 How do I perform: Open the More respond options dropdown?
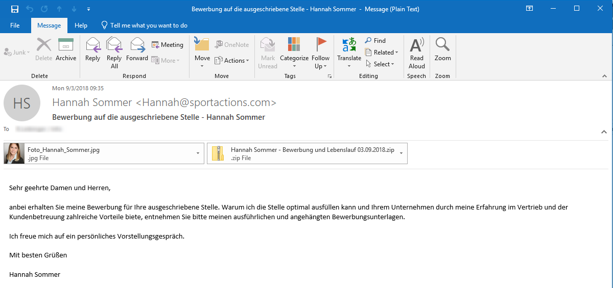pos(166,60)
